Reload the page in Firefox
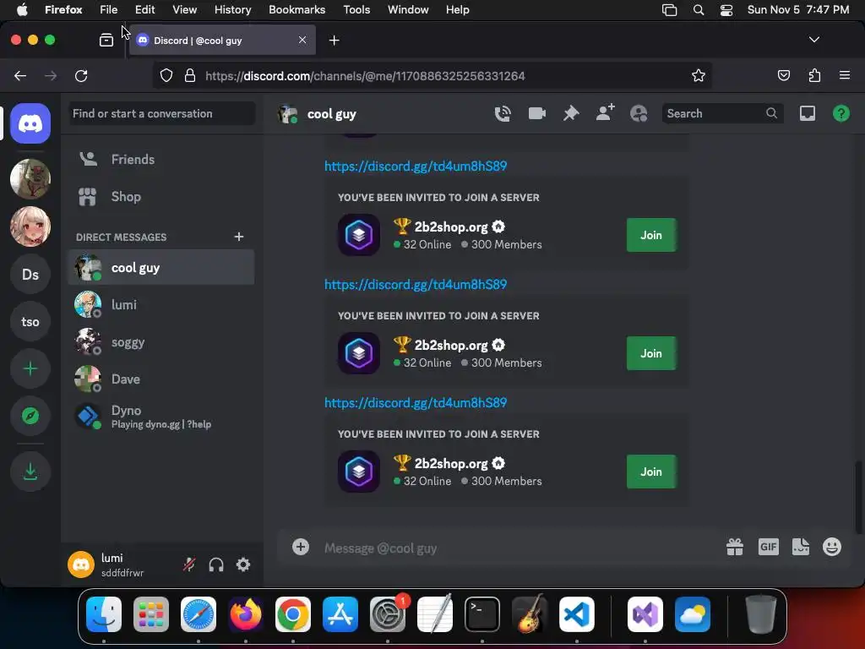 pos(81,75)
